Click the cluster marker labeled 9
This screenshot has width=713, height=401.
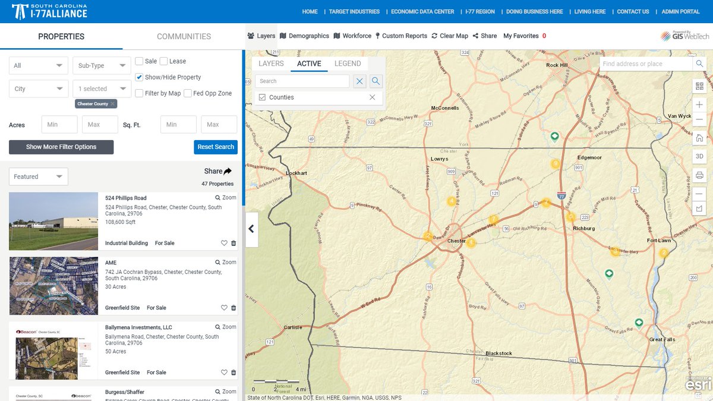pos(556,164)
